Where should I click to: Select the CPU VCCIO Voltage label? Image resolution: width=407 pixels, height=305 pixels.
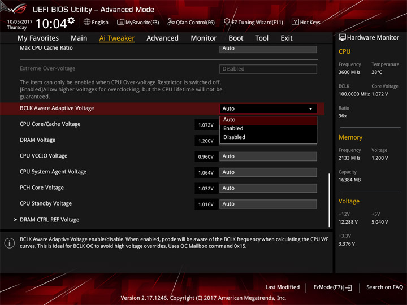44,156
